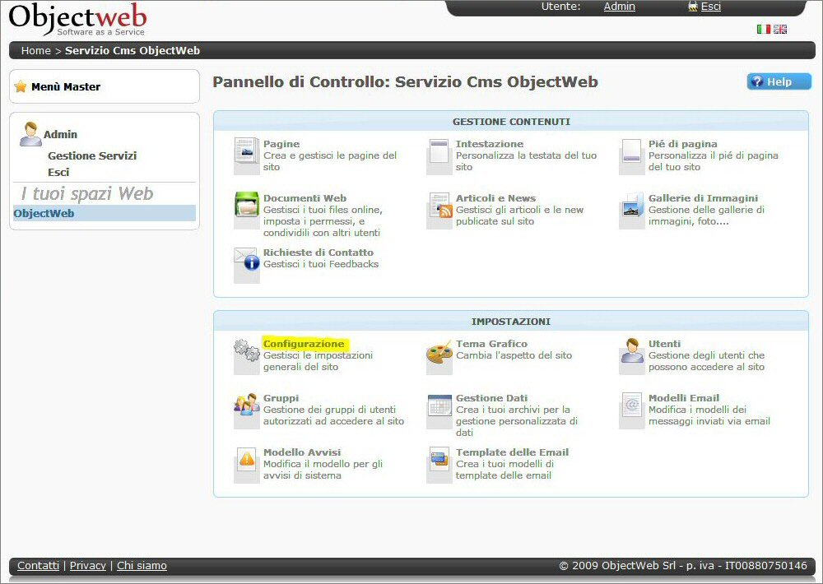
Task: Click the Pagine documents icon
Action: (246, 155)
